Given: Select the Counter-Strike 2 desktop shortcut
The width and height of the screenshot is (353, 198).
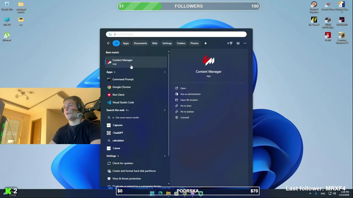Looking at the screenshot, I should point(342,7).
